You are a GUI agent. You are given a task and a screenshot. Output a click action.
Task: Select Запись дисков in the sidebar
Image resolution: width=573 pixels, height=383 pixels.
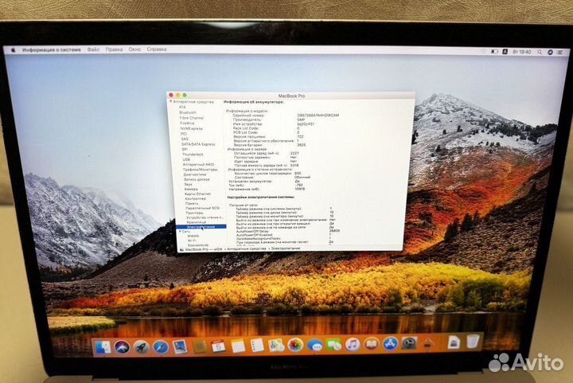point(197,179)
